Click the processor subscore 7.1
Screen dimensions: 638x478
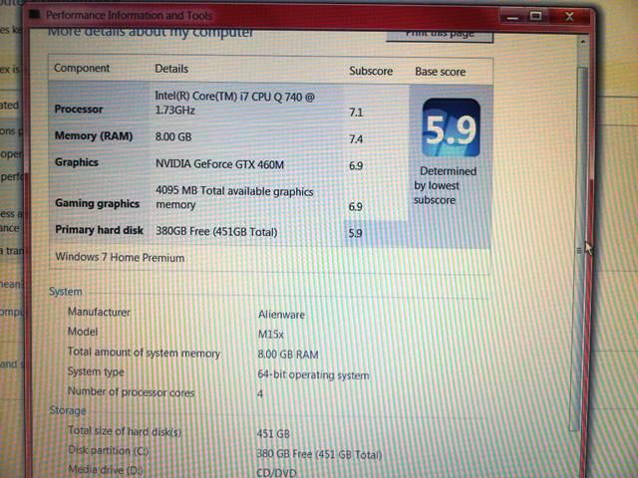(356, 113)
